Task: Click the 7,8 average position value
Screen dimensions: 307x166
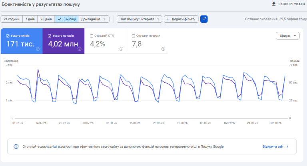Action: pyautogui.click(x=137, y=44)
